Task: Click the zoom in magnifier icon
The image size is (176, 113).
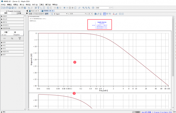Action: [84, 8]
